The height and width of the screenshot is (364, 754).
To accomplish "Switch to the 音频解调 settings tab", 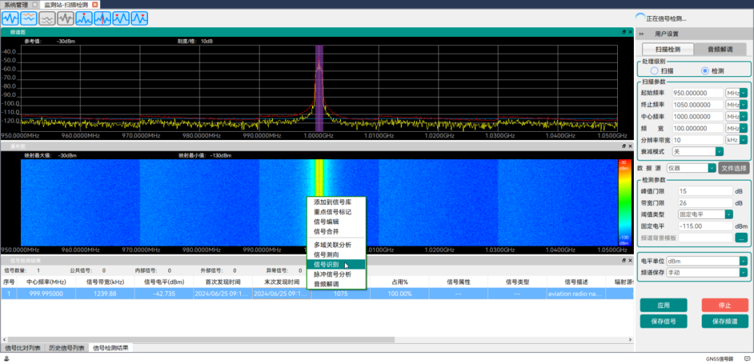I will pyautogui.click(x=720, y=50).
